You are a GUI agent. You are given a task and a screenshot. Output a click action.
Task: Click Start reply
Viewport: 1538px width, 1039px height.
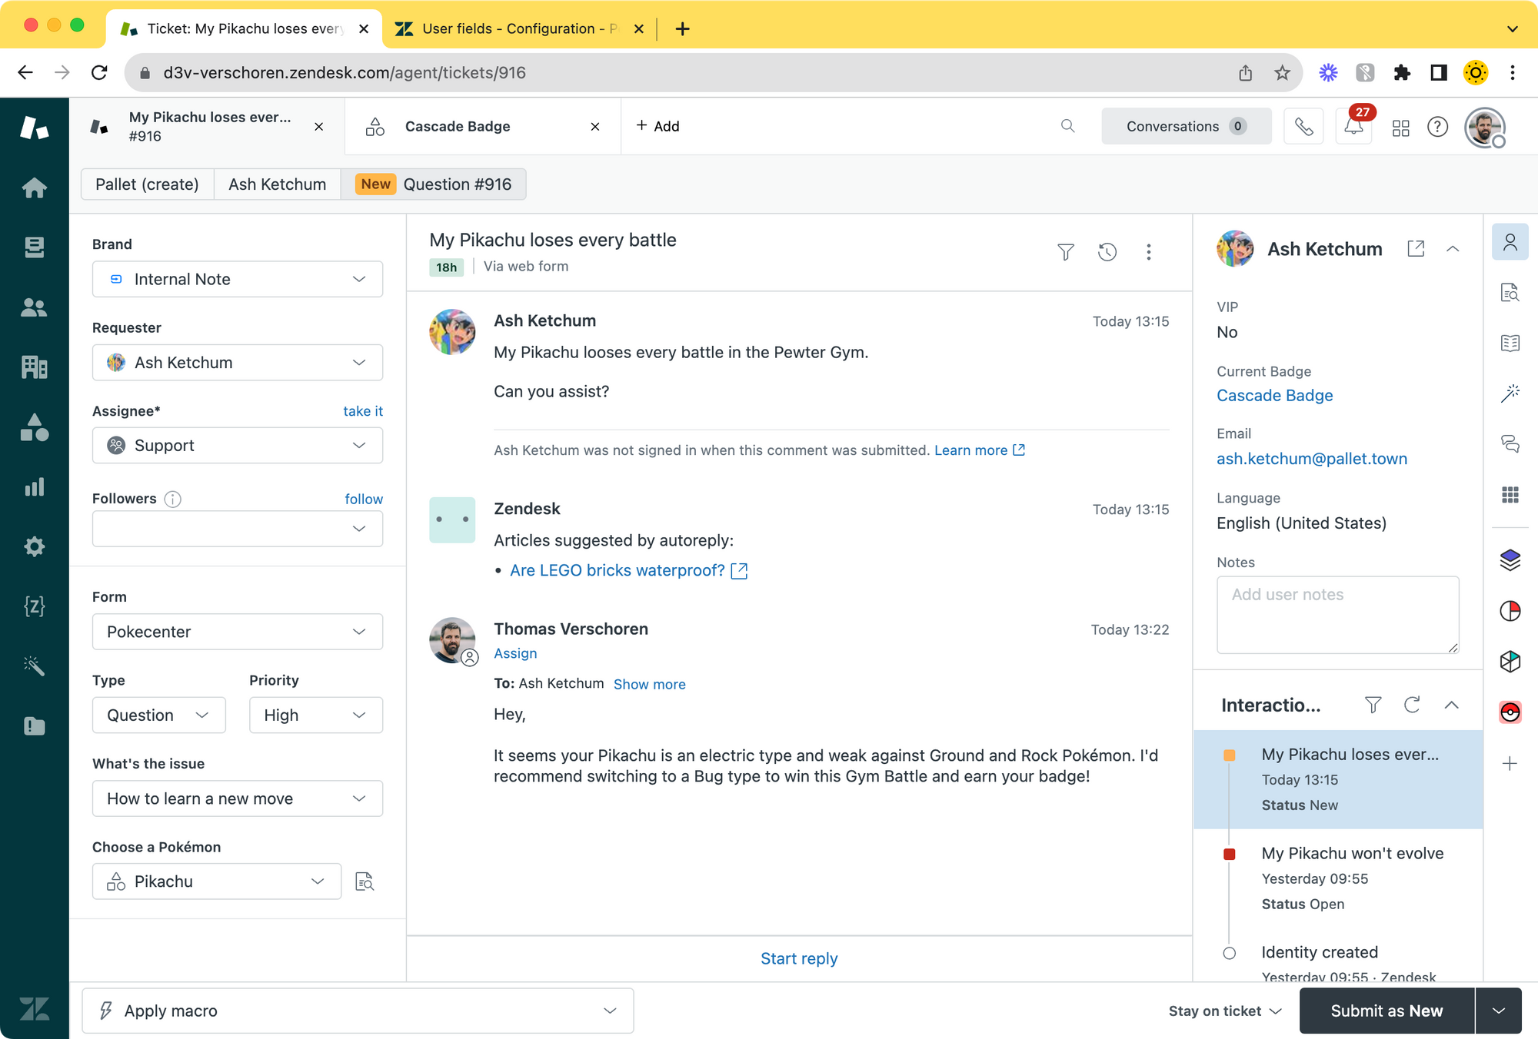tap(798, 958)
